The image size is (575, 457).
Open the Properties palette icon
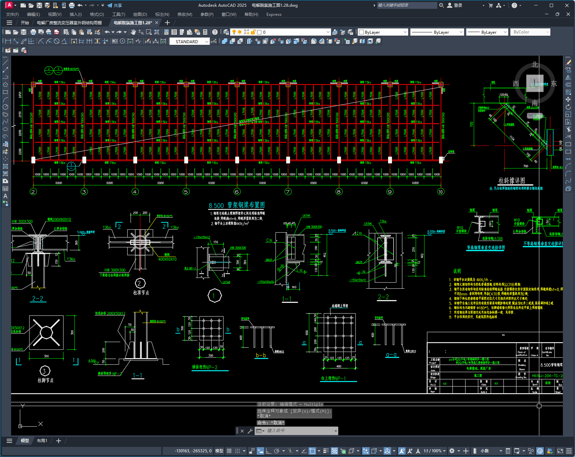[x=166, y=32]
